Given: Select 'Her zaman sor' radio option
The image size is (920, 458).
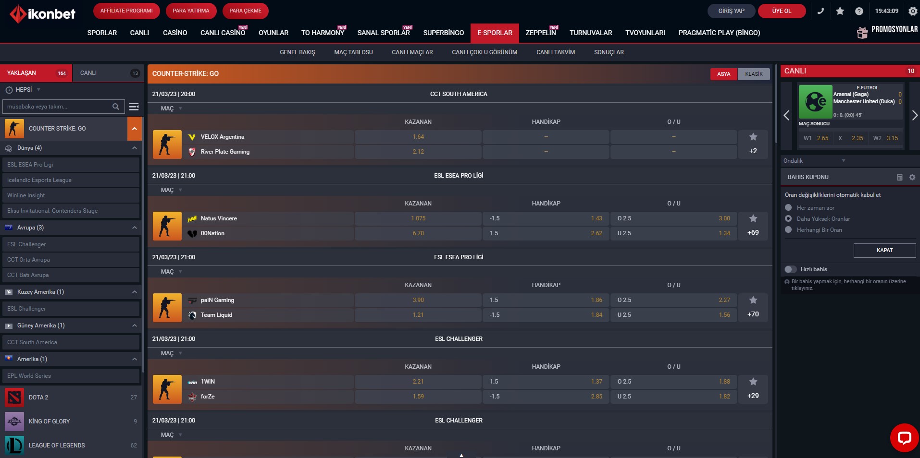Looking at the screenshot, I should 788,208.
